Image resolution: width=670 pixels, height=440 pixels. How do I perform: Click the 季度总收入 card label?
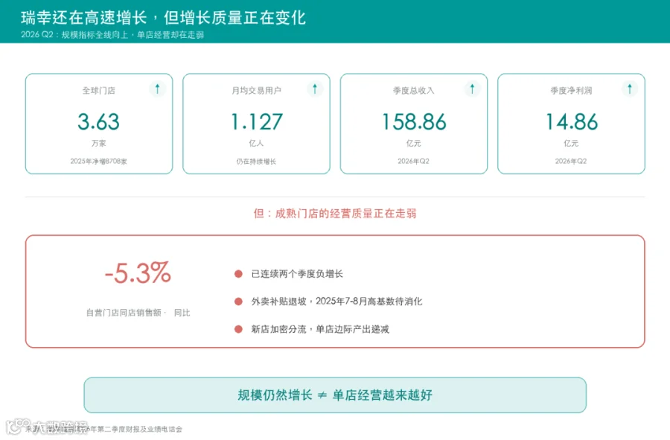click(414, 91)
